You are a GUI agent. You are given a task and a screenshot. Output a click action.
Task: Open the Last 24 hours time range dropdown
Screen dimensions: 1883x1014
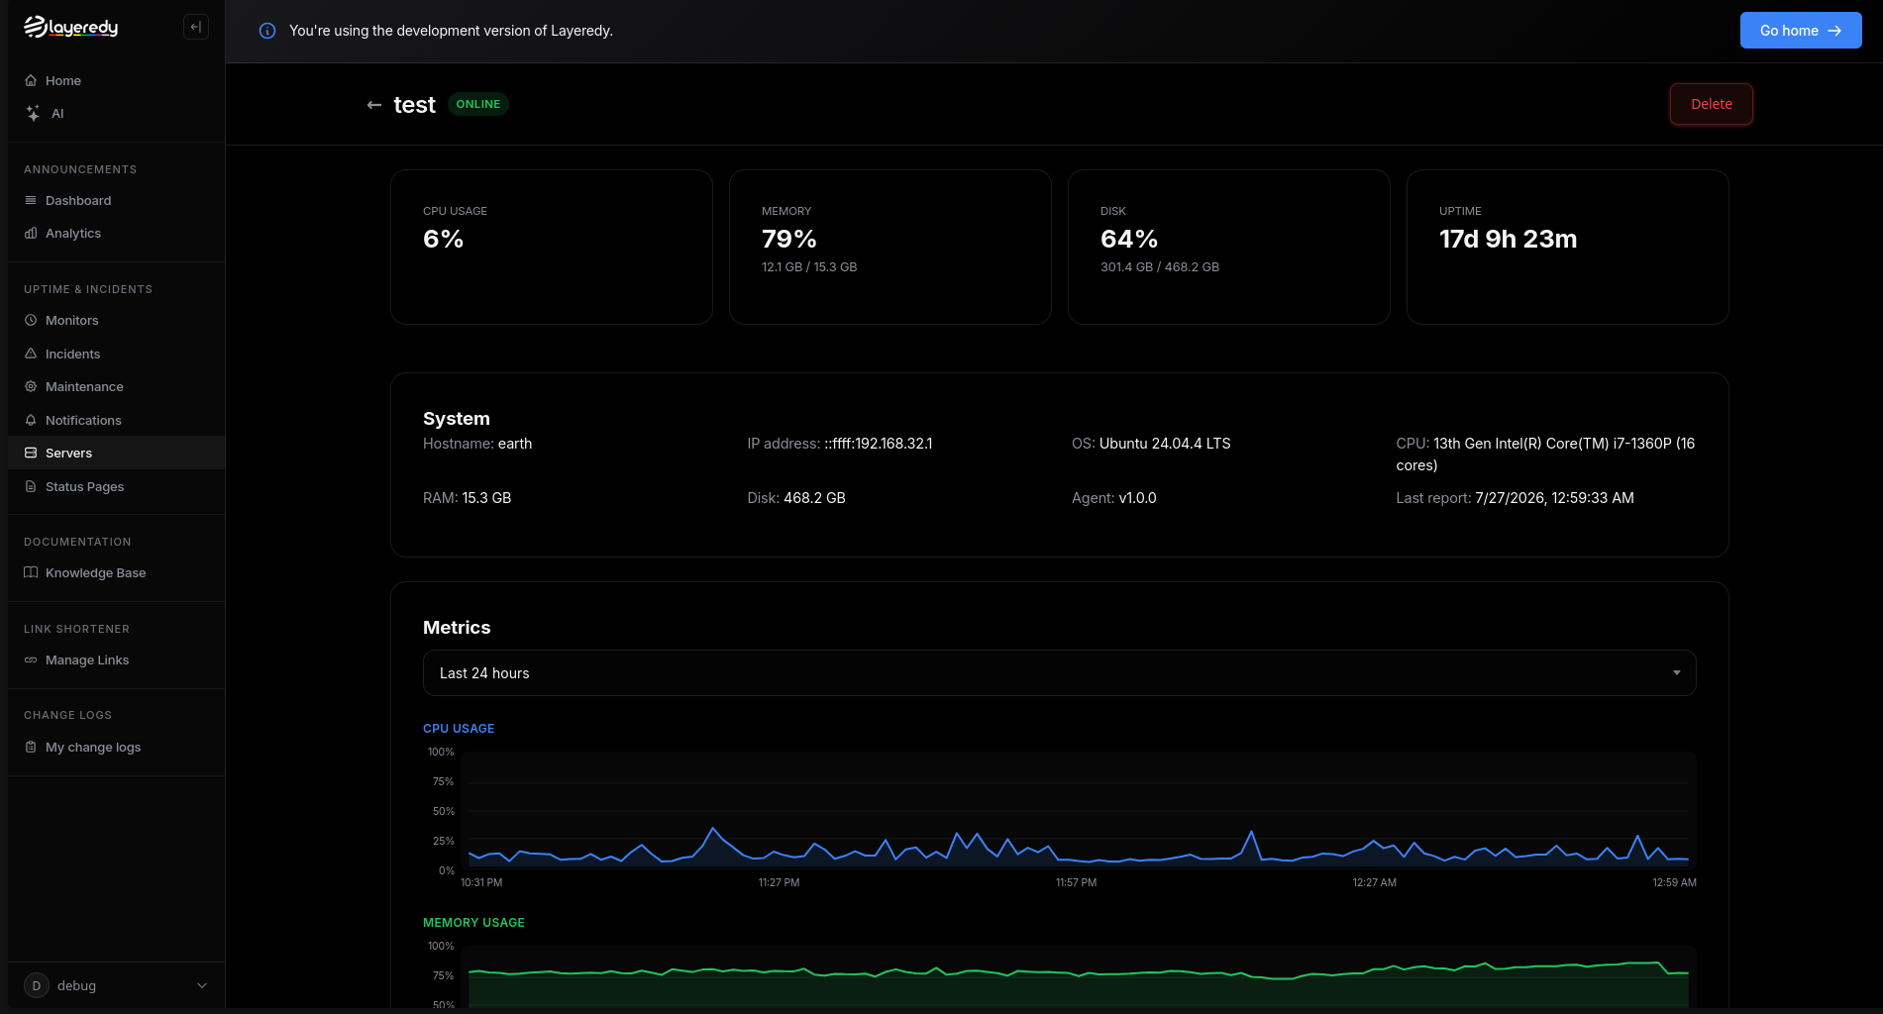point(1059,673)
